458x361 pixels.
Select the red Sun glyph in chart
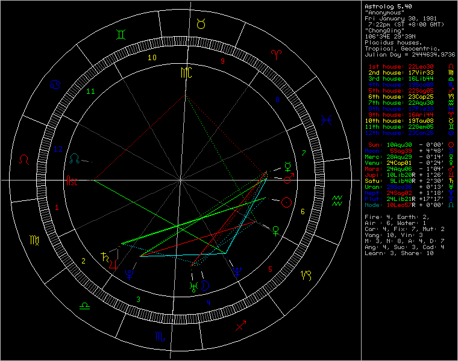pos(287,202)
